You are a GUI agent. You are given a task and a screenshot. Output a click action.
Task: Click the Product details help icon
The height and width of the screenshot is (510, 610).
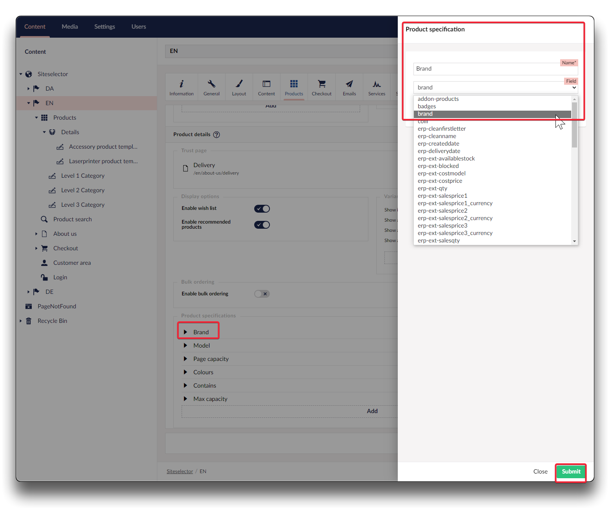point(217,135)
